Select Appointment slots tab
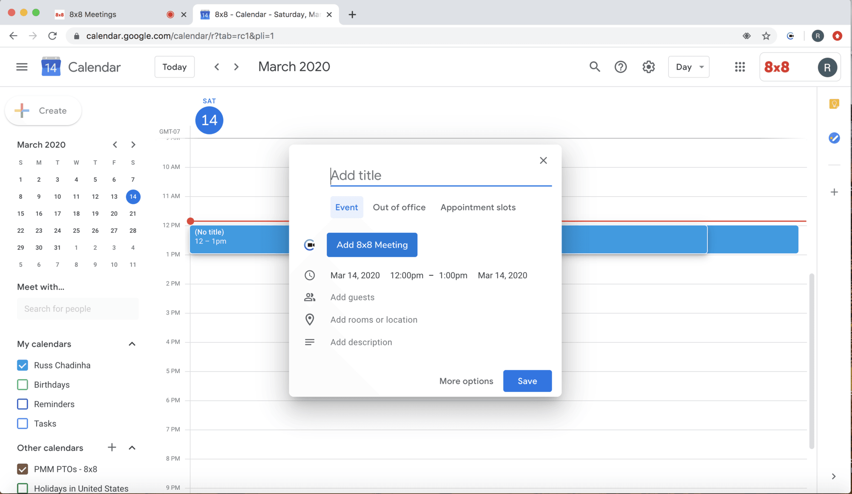This screenshot has height=494, width=852. (478, 207)
